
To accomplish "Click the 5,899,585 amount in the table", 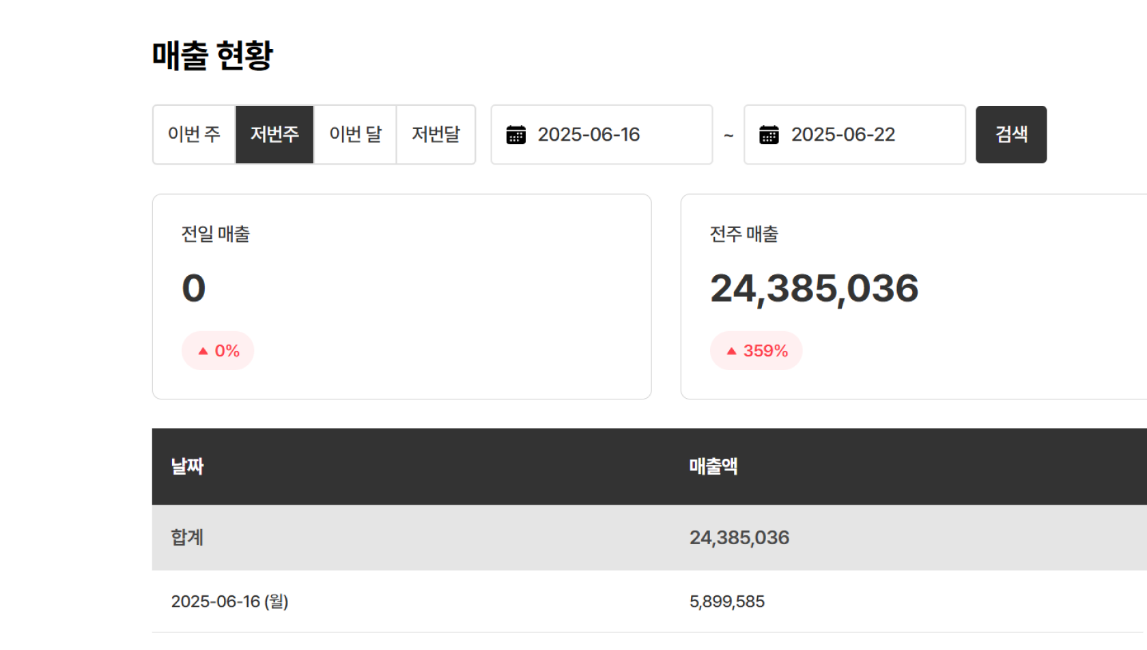I will tap(727, 602).
